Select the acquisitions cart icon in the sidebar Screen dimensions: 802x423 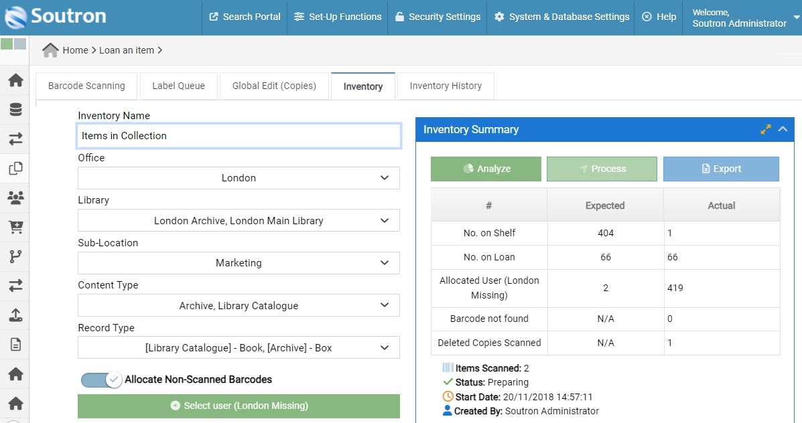pyautogui.click(x=15, y=228)
